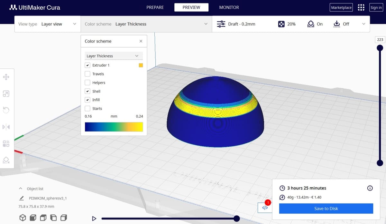Click the infill 20% icon
This screenshot has width=386, height=224.
(281, 24)
